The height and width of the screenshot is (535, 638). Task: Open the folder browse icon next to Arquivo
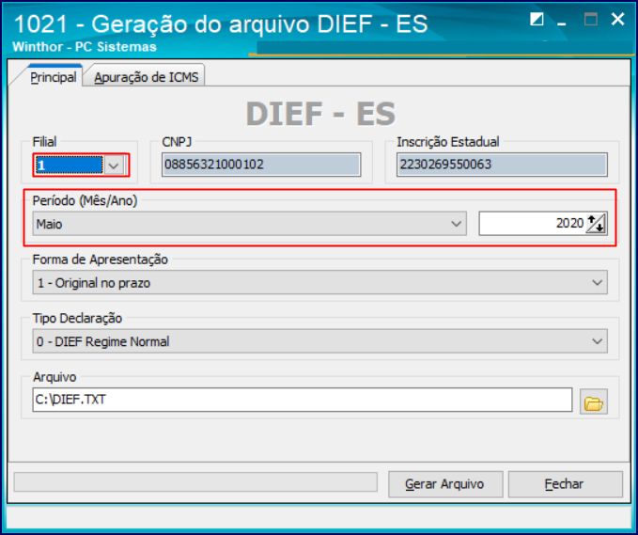click(593, 401)
